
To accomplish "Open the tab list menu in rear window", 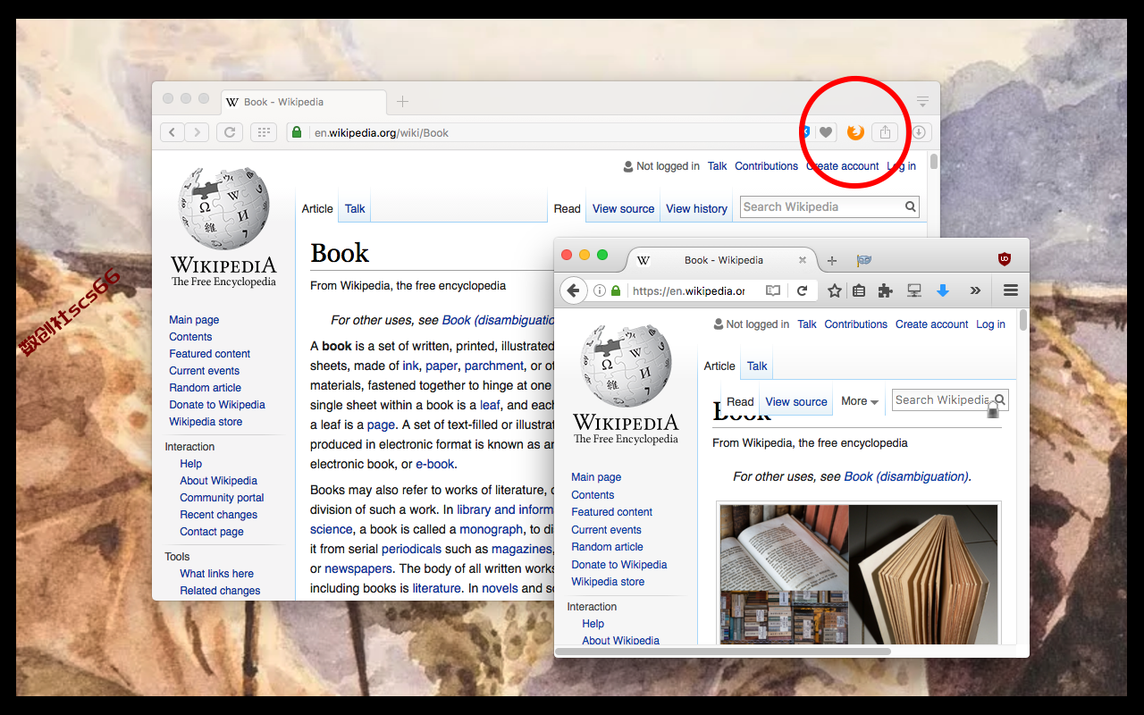I will coord(922,102).
